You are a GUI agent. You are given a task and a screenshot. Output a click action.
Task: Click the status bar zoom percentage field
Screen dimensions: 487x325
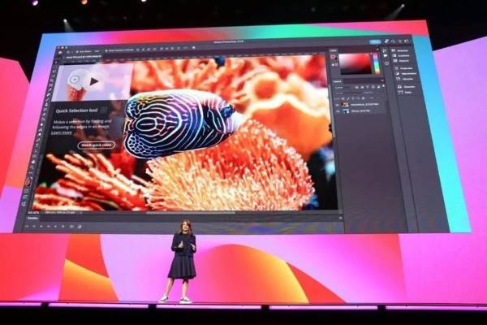(x=33, y=212)
